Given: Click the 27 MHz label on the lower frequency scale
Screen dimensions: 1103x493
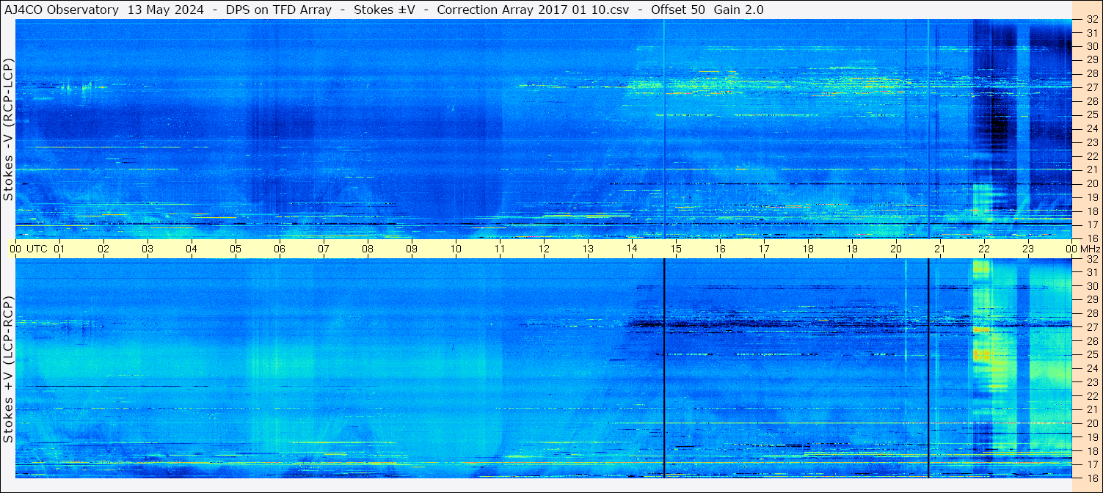Looking at the screenshot, I should click(x=1091, y=327).
